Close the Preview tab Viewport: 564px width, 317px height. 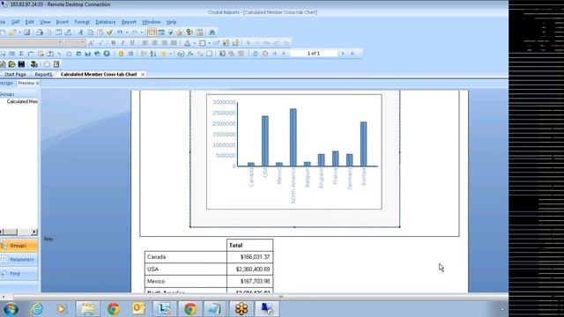coord(37,83)
